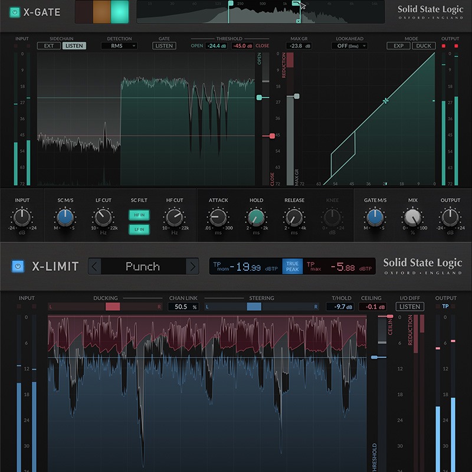Go to next X-LIMIT preset arrow
This screenshot has height=472, width=472.
193,266
